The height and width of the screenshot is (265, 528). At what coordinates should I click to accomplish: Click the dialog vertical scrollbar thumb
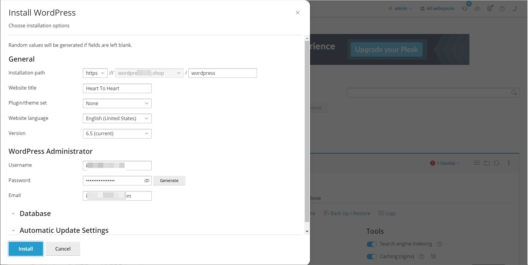[307, 131]
